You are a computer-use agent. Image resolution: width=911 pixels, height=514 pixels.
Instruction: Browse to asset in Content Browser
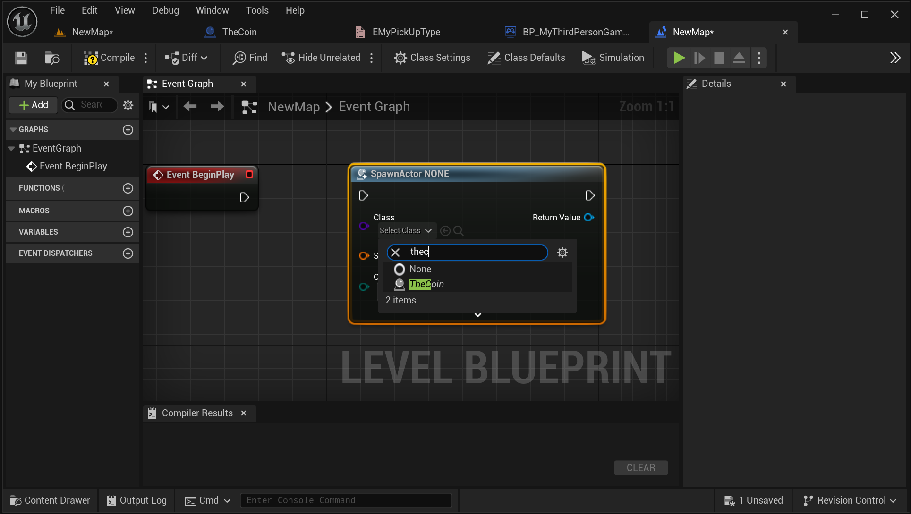tap(52, 58)
